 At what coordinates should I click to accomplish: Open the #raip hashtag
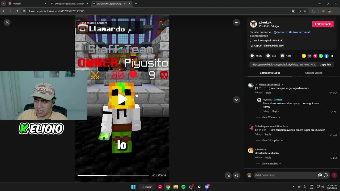click(x=308, y=32)
